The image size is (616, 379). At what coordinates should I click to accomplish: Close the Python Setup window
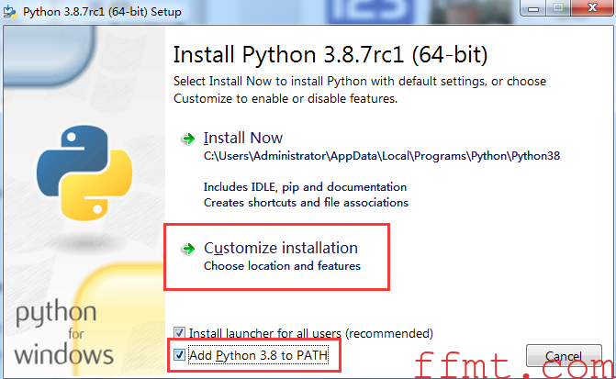[x=592, y=8]
